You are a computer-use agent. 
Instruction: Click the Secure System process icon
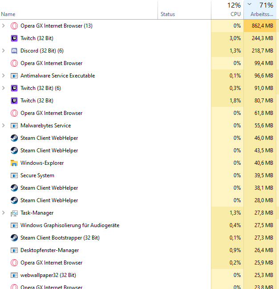tap(14, 175)
